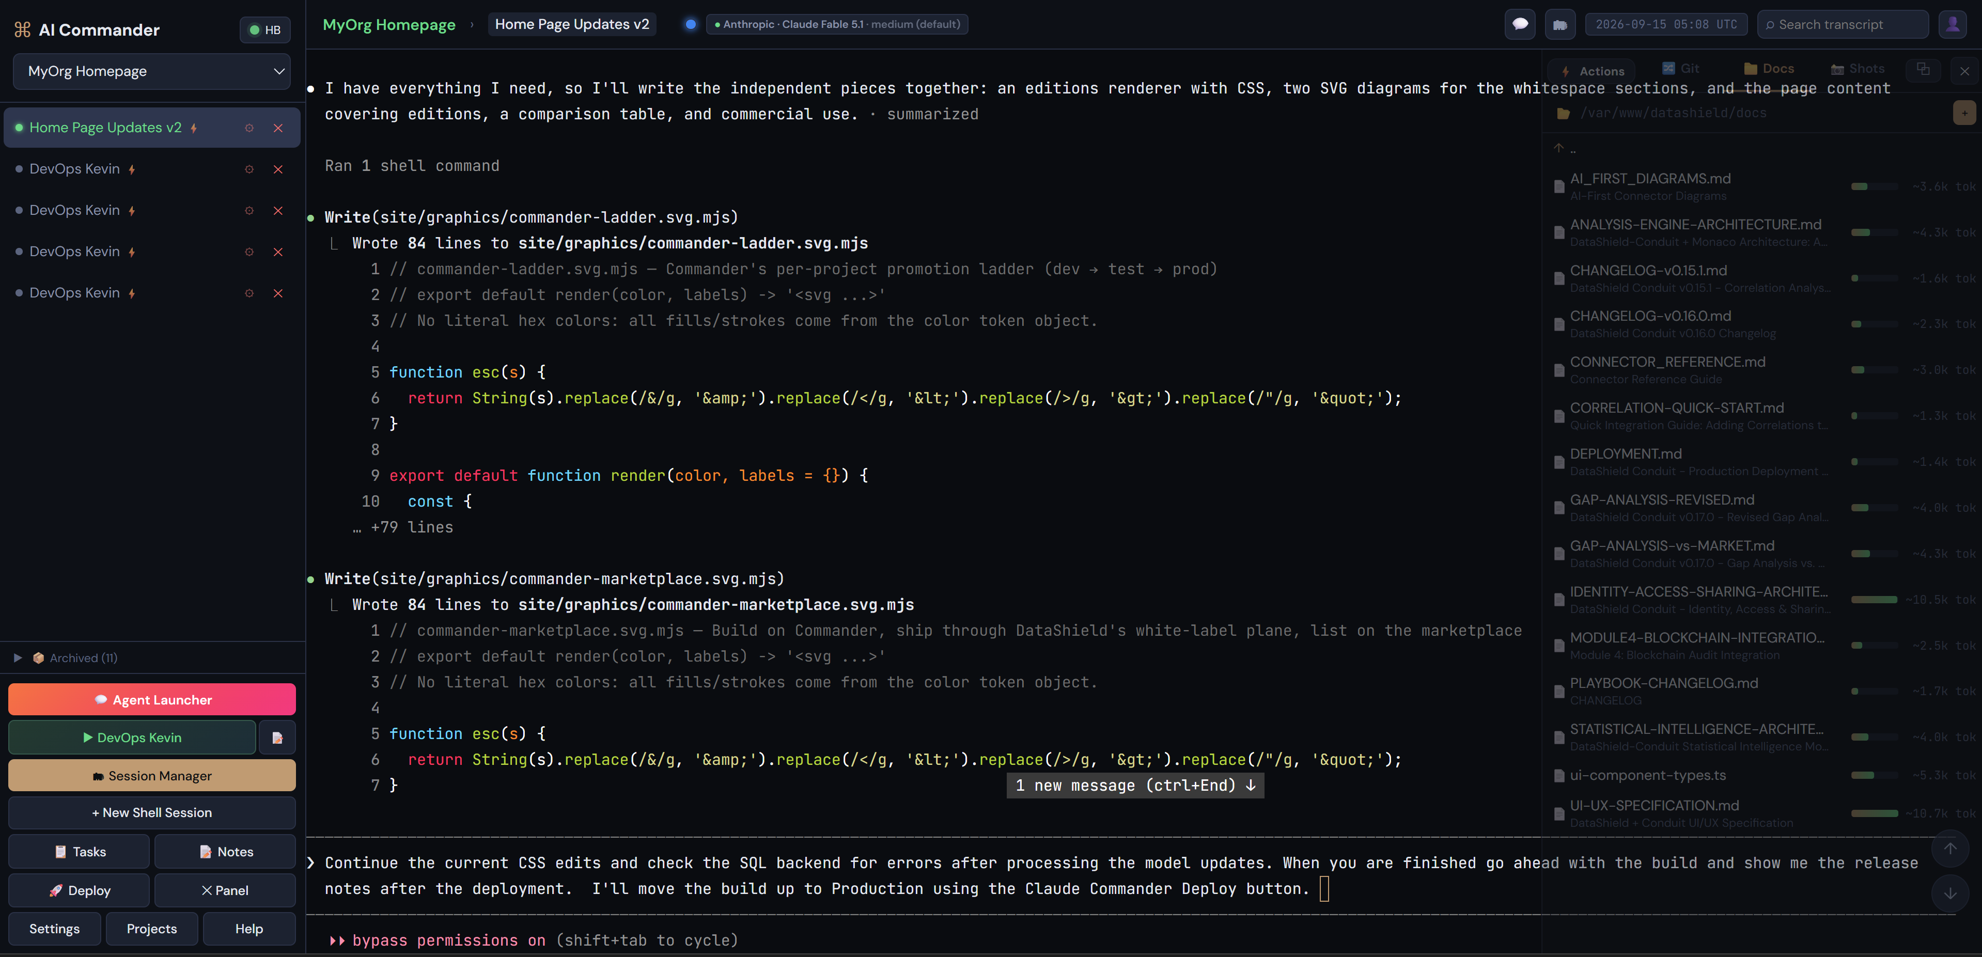Screen dimensions: 1982x957
Task: Open the Tasks panel button
Action: [x=79, y=852]
